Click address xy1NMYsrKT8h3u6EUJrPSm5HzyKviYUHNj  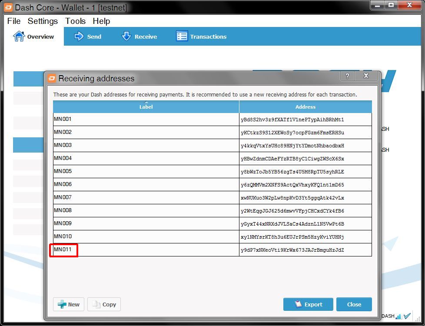click(x=292, y=237)
